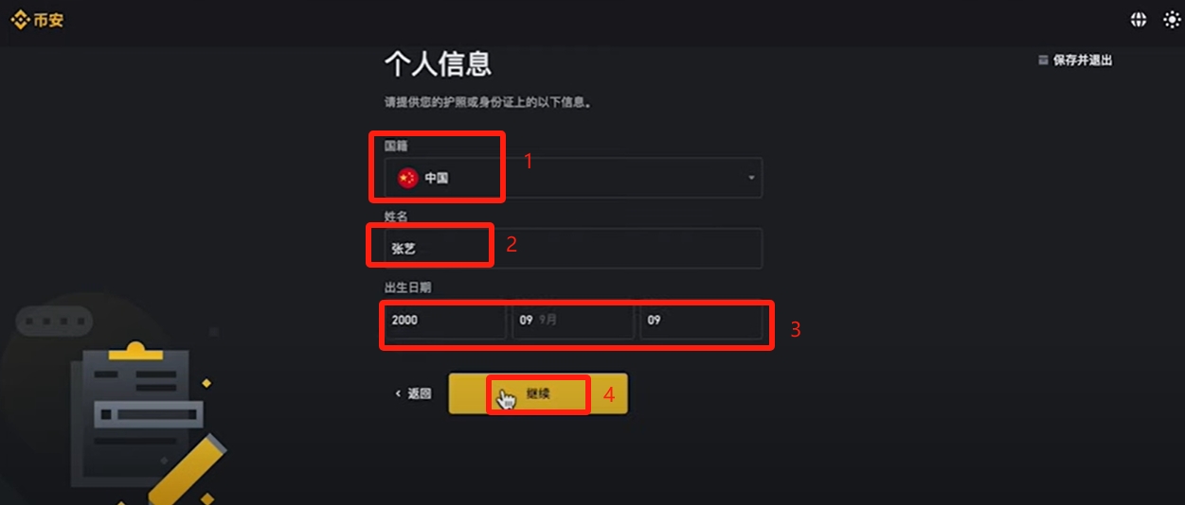1185x505 pixels.
Task: Click the save icon beside 保存并退出
Action: coord(1044,60)
